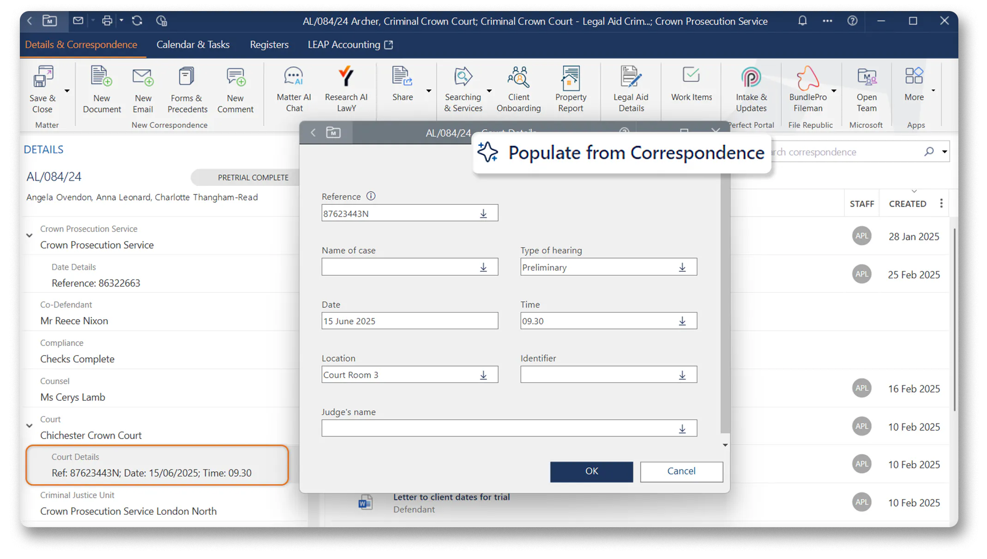
Task: Open correspondence search options dropdown
Action: [x=945, y=152]
